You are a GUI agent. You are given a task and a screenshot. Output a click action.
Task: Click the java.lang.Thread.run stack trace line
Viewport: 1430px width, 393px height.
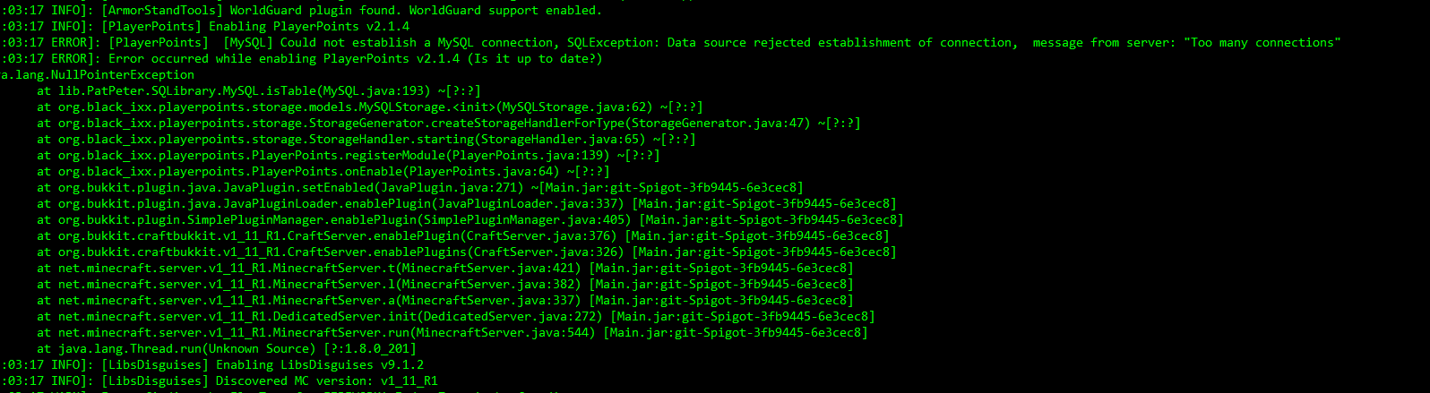(x=224, y=349)
